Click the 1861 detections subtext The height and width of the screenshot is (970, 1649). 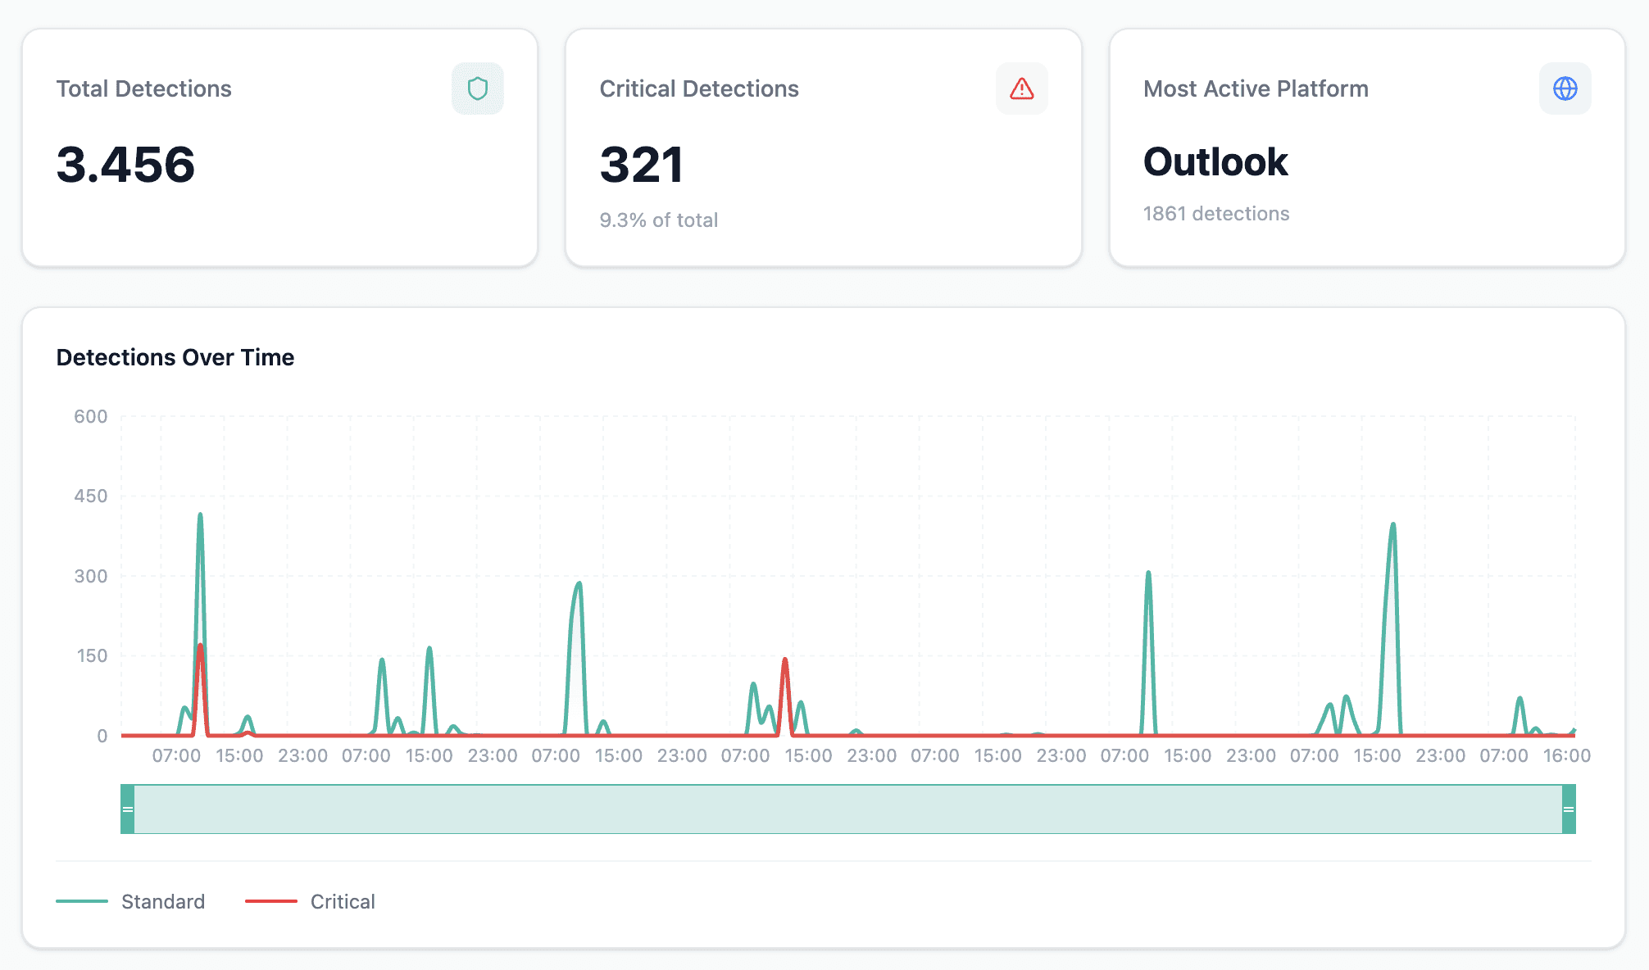[x=1215, y=214]
